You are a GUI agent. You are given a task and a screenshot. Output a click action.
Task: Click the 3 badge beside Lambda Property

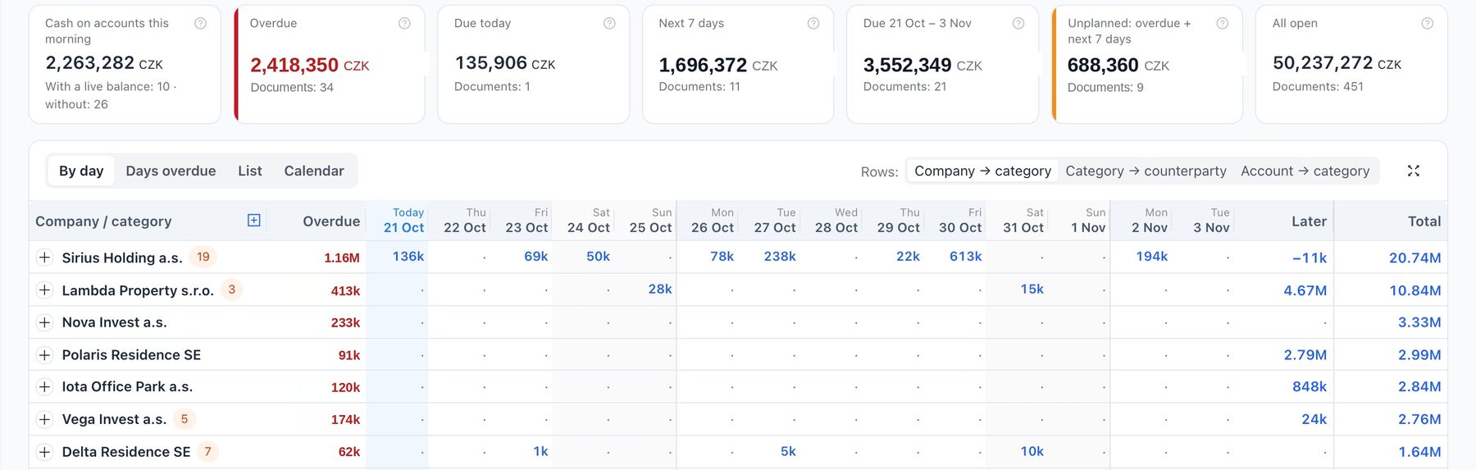tap(232, 290)
